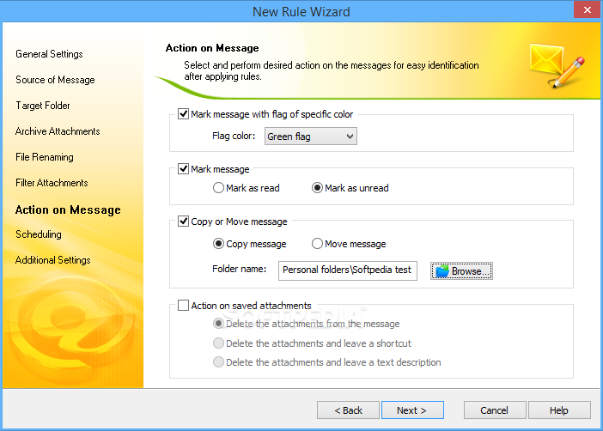Click the Folder name input field
Screen dimensions: 603x431
point(348,270)
